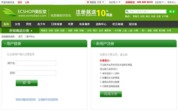Select the 青春痘 hot keyword under search box
The image size is (178, 110).
click(x=136, y=16)
